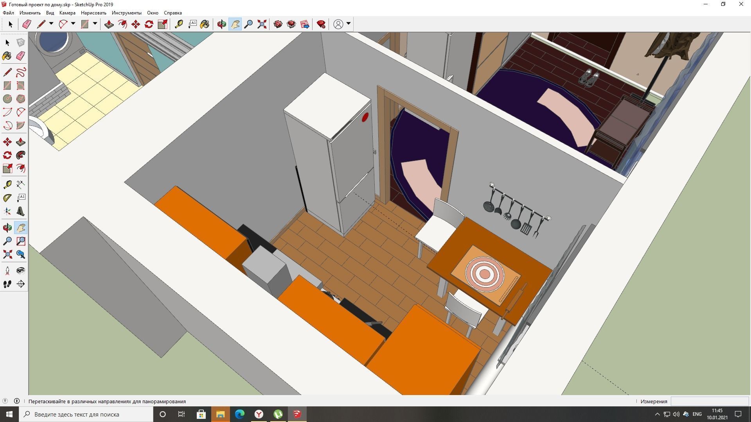Select the Text label tool in top toolbar
The image size is (751, 422).
(x=192, y=24)
